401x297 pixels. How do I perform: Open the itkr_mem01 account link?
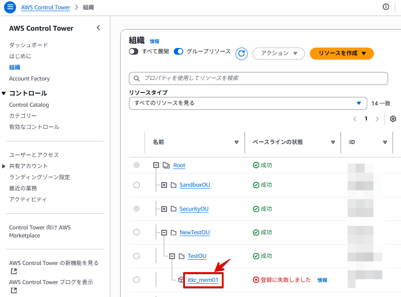[203, 280]
